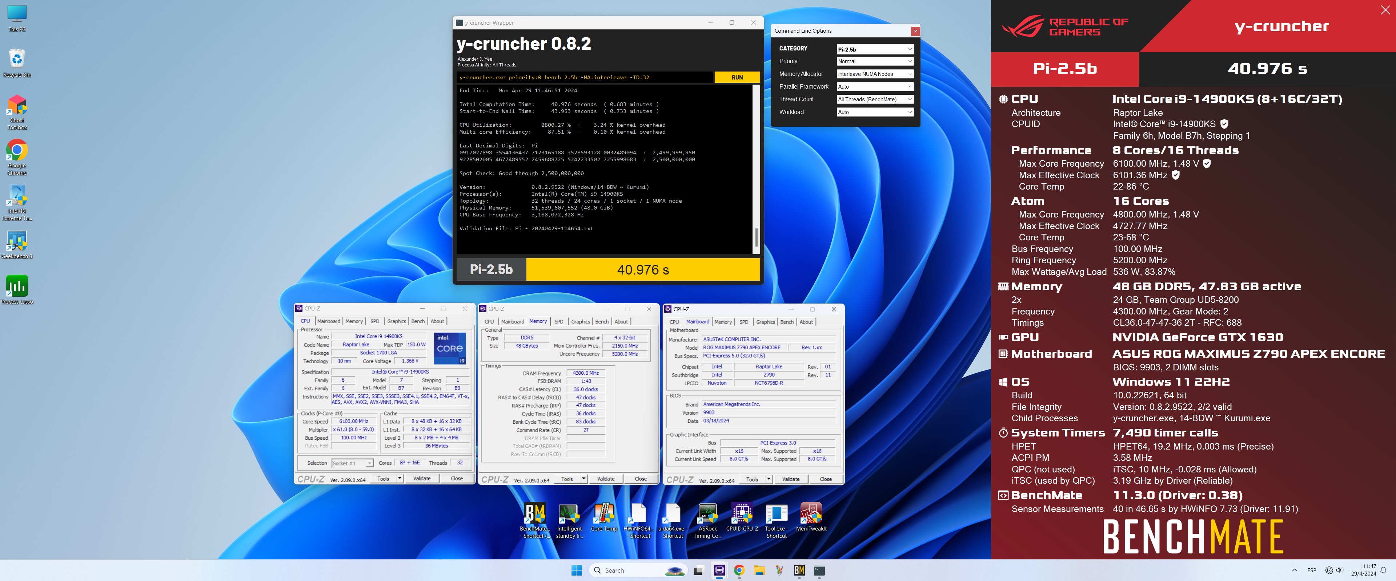Open Graphics tab in Memory CPU-Z window
This screenshot has width=1396, height=581.
click(x=581, y=322)
